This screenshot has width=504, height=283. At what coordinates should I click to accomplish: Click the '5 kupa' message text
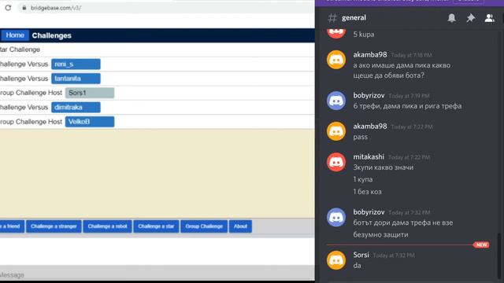[364, 35]
